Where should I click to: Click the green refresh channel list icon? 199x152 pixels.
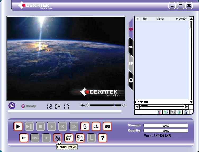(179, 112)
